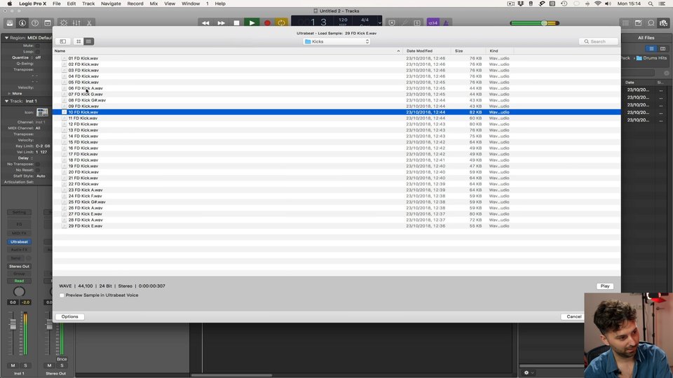Collapse the Track Inst 1 triangle

click(6, 101)
